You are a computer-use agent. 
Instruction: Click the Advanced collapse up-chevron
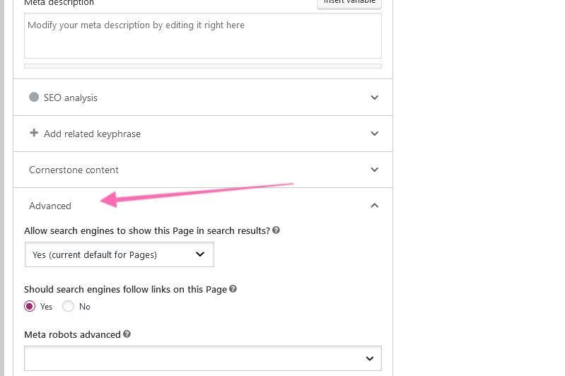375,206
